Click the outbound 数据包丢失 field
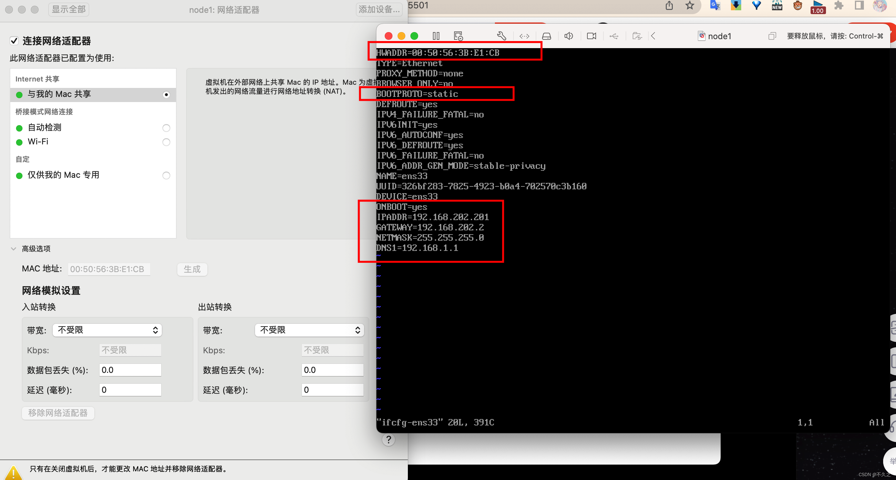Screen dimensions: 896x480 pyautogui.click(x=332, y=370)
